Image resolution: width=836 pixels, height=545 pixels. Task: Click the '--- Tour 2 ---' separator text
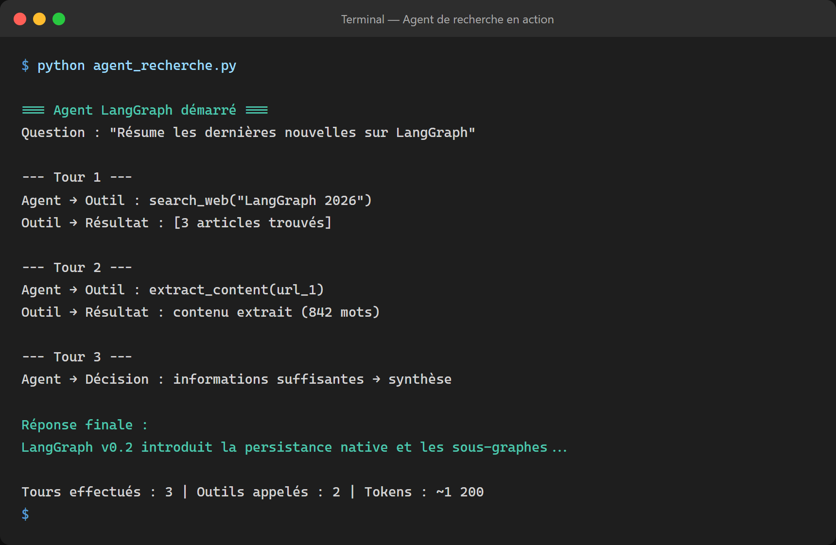[x=77, y=268]
